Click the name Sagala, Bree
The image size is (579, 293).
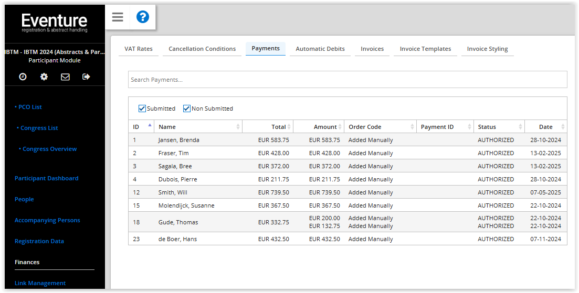click(x=175, y=166)
